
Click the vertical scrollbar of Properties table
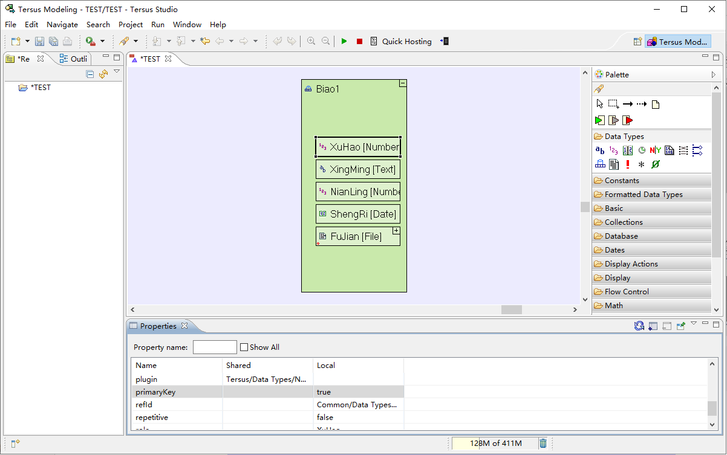[712, 393]
